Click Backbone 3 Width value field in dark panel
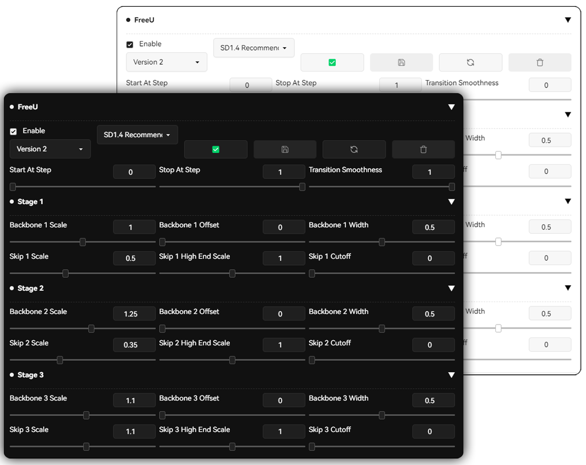The width and height of the screenshot is (586, 465). coord(434,400)
